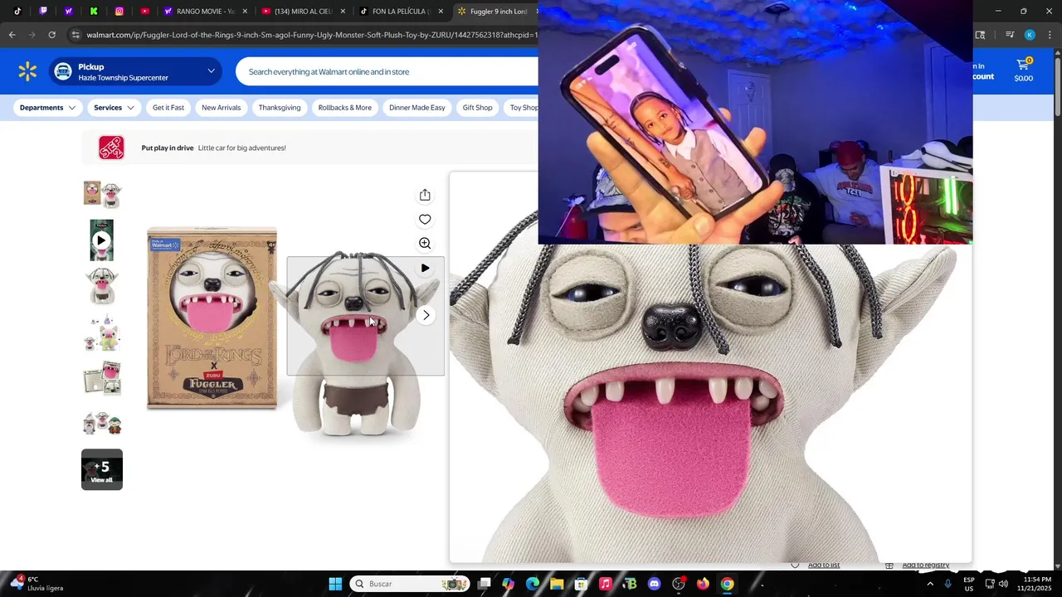Open the weather widget showing 6°C
The image size is (1062, 597).
37,584
